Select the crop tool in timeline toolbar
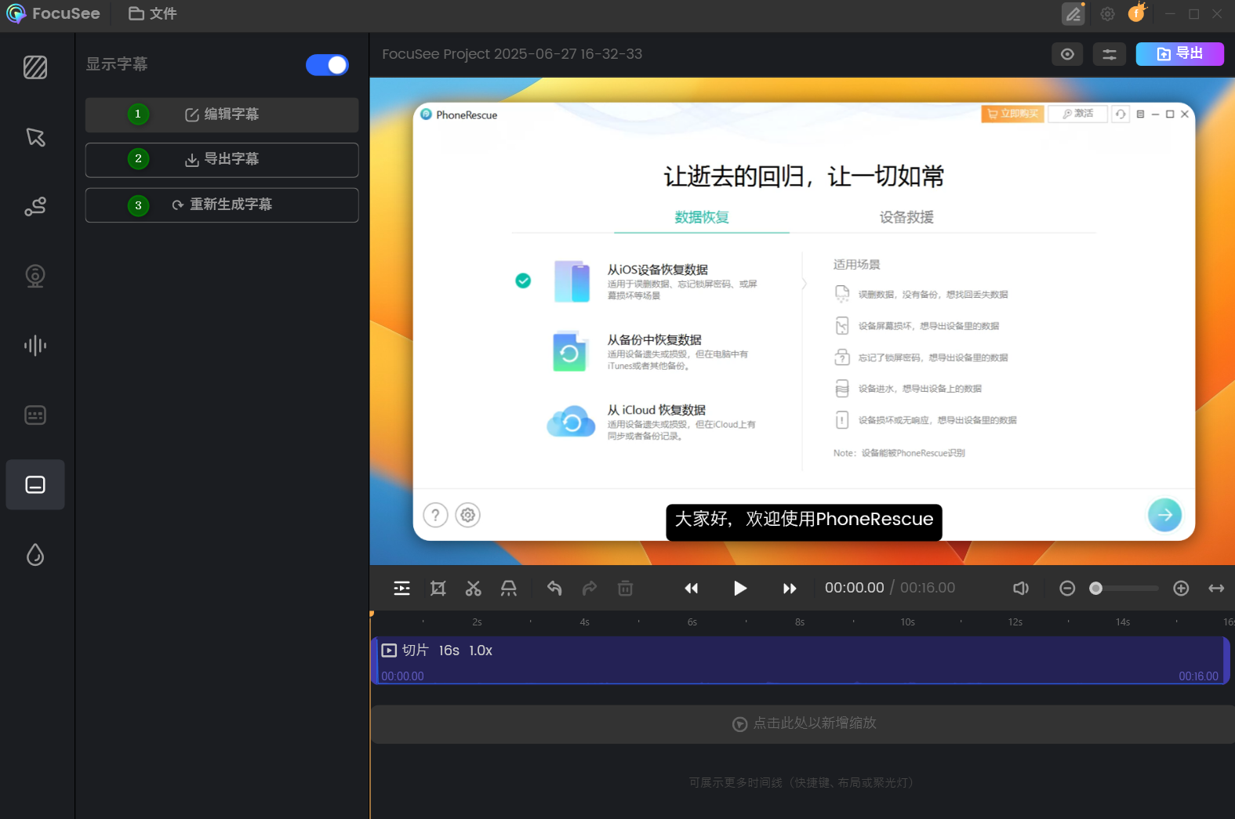This screenshot has height=819, width=1235. coord(438,589)
